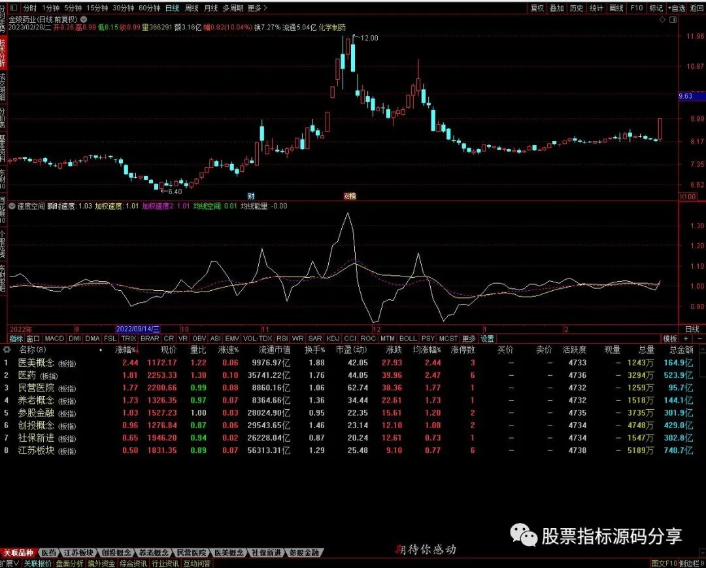Select the TRIX indicator
The height and width of the screenshot is (568, 706).
[x=128, y=339]
